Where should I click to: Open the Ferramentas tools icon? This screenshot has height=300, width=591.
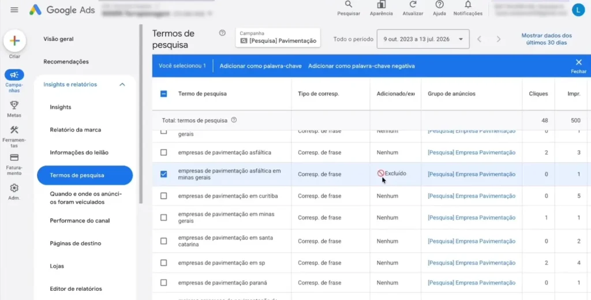14,130
